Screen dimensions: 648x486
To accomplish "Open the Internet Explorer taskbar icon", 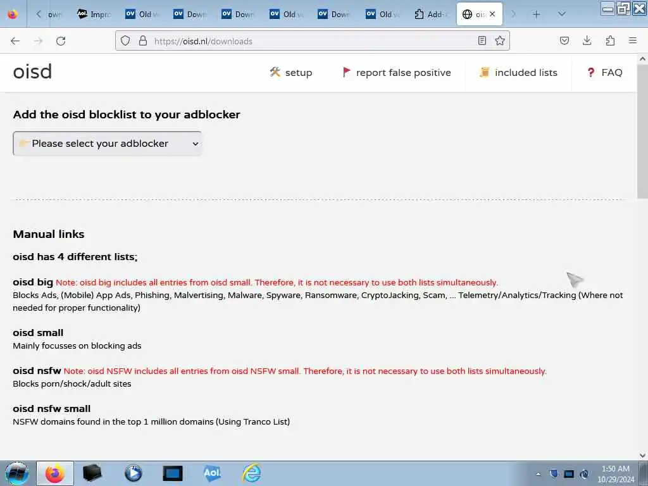I will click(x=251, y=473).
